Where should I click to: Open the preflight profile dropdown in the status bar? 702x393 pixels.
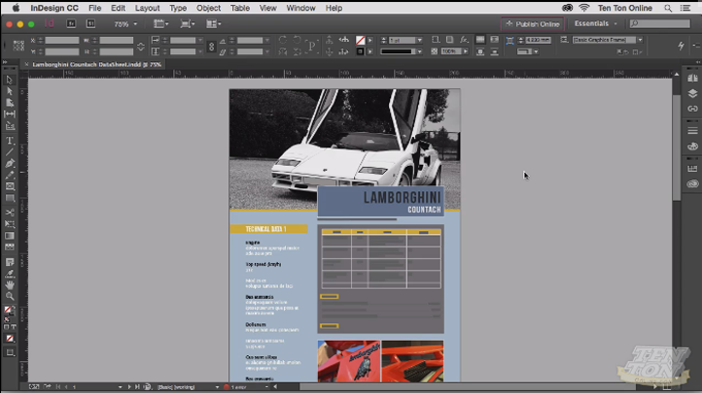pos(217,387)
